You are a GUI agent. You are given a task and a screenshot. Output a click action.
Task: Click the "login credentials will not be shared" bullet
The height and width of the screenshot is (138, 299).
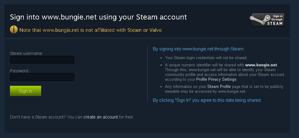[206, 58]
